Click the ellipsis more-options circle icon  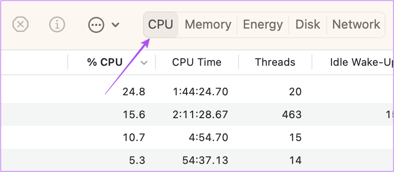pos(96,25)
